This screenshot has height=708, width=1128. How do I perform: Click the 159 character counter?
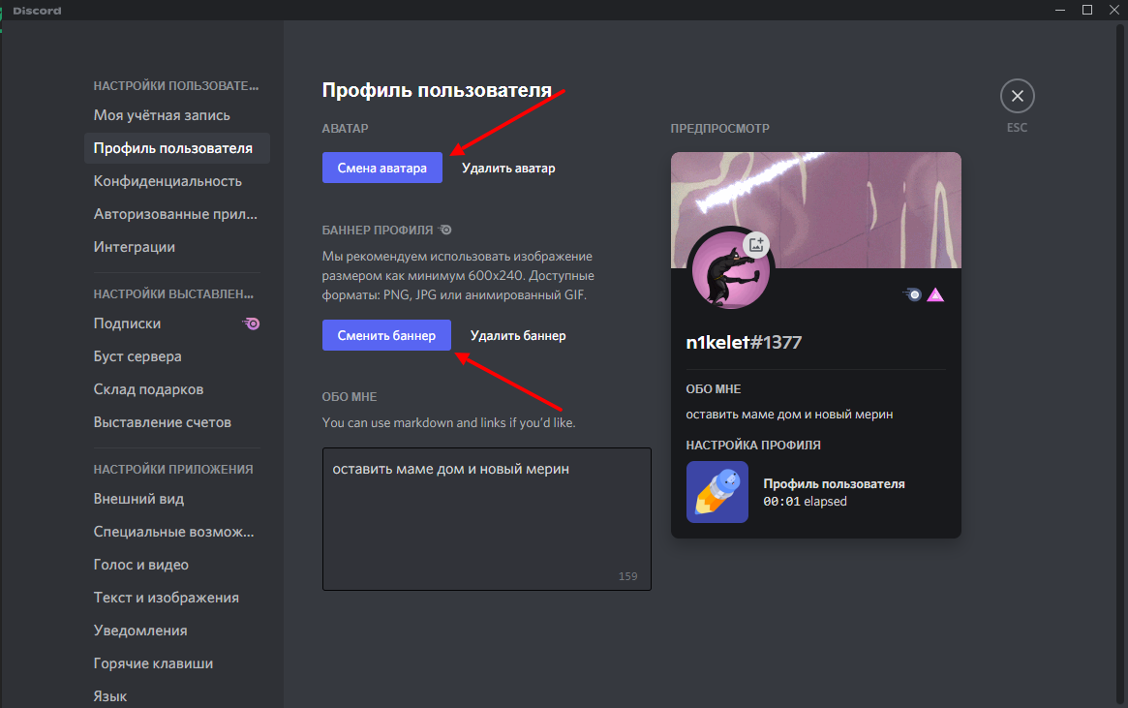pos(627,576)
